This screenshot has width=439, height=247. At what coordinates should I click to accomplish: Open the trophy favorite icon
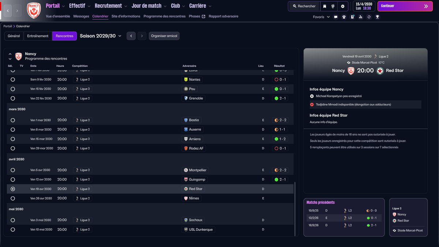click(x=377, y=17)
